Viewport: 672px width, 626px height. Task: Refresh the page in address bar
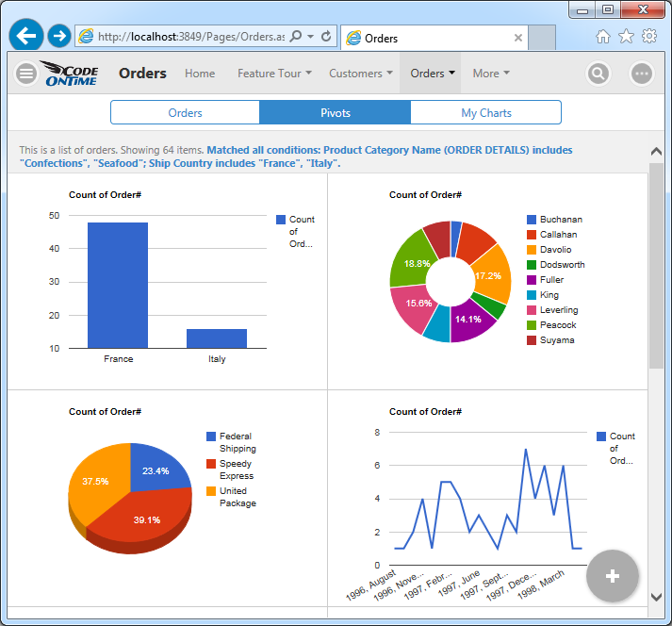tap(326, 37)
